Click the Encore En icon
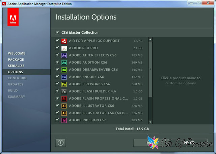216x154 pixels. pos(64,77)
